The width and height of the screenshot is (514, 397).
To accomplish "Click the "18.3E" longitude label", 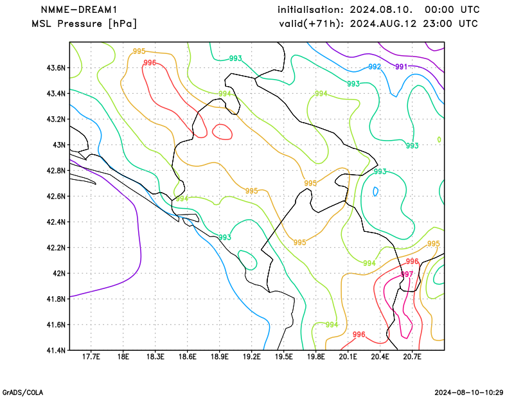I will 155,357.
